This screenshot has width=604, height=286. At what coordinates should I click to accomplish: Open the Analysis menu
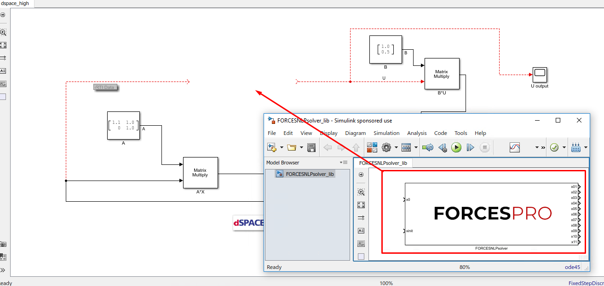[x=417, y=133]
